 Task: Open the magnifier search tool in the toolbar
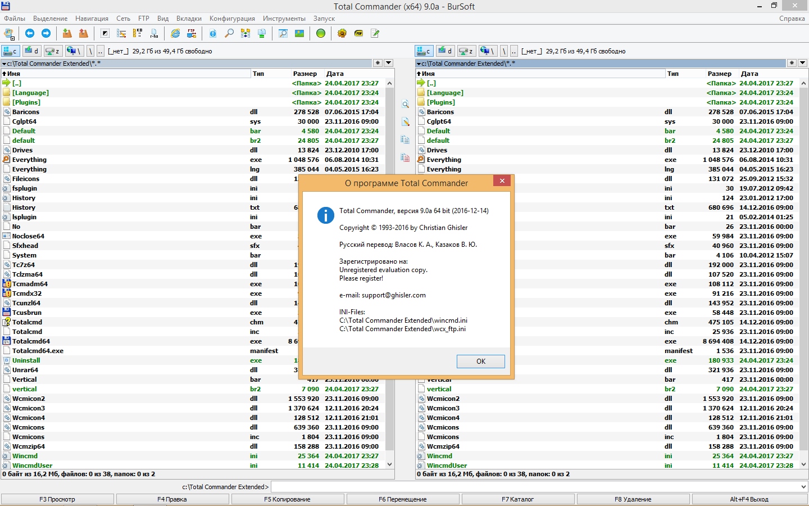pyautogui.click(x=229, y=34)
